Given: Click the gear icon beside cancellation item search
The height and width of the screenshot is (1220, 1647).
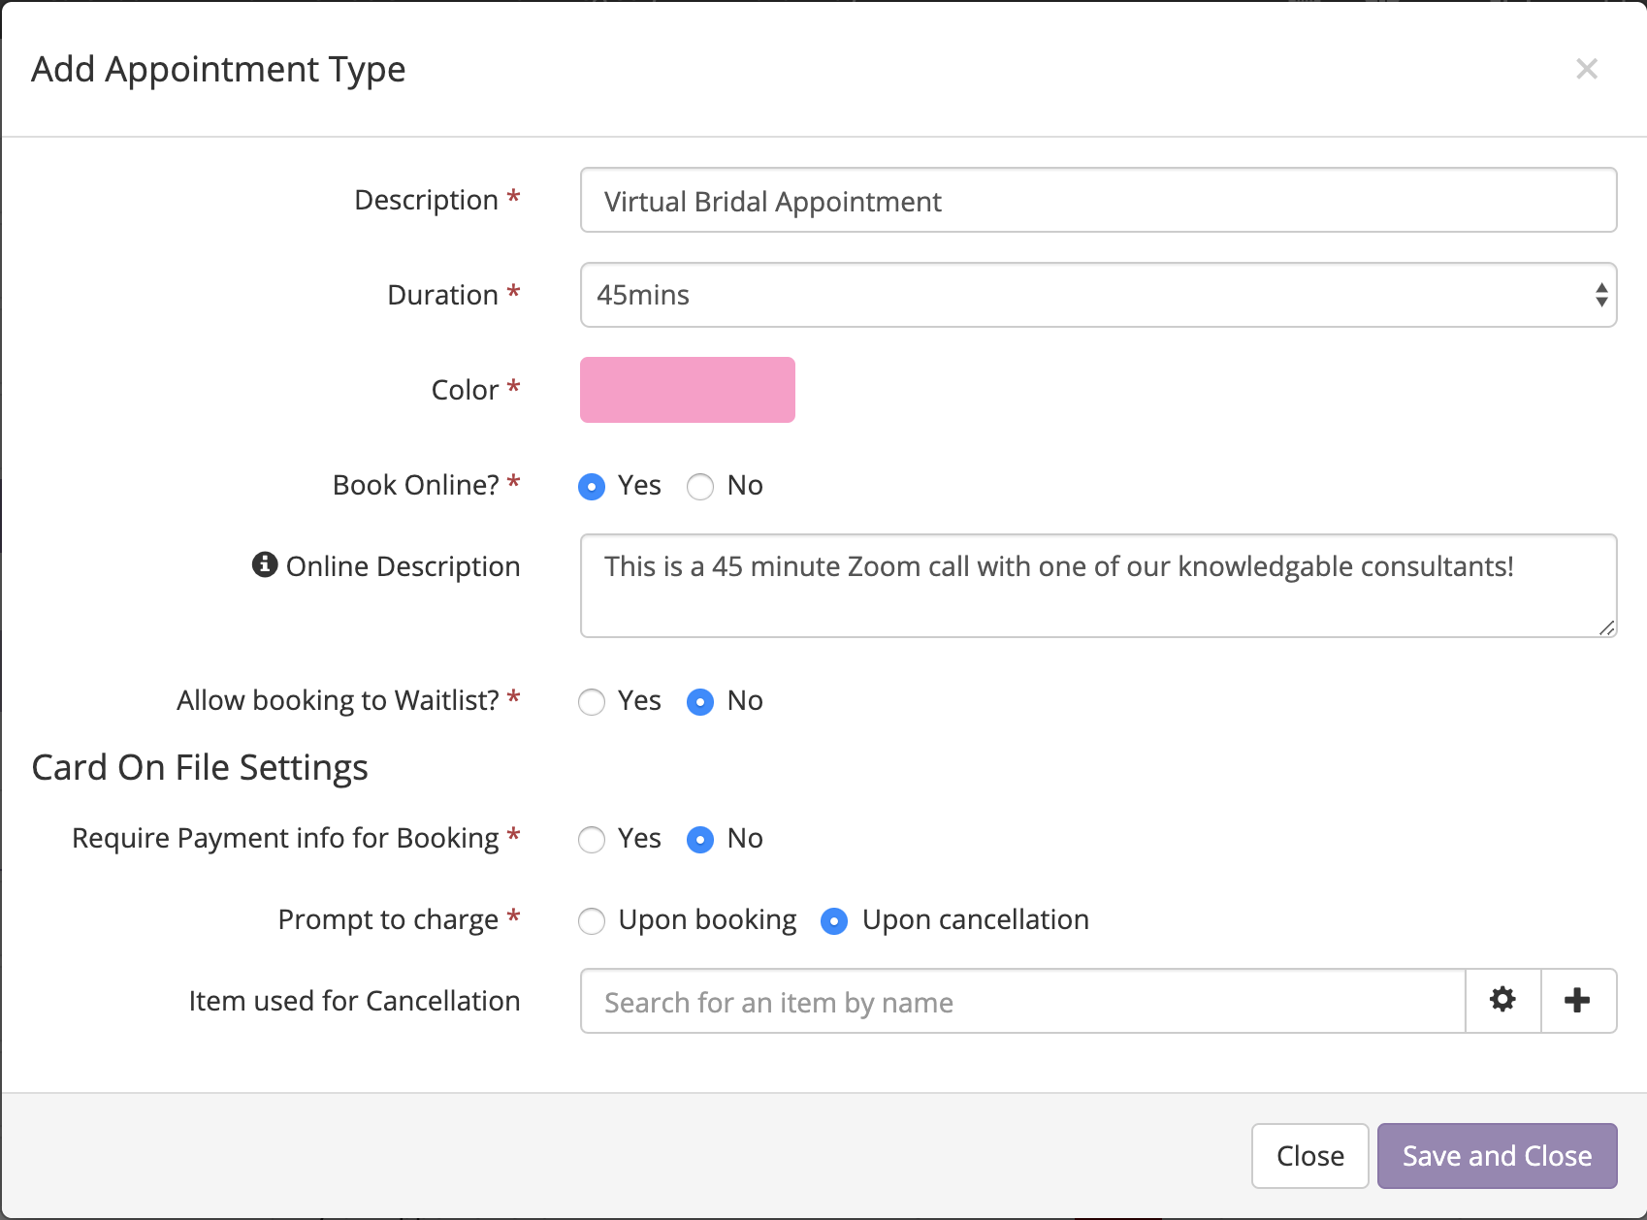Looking at the screenshot, I should [1502, 1000].
